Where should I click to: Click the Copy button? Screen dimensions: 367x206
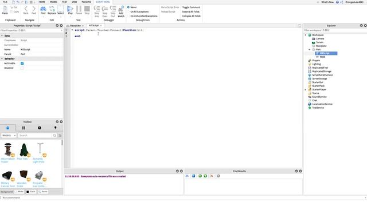[x=15, y=11]
